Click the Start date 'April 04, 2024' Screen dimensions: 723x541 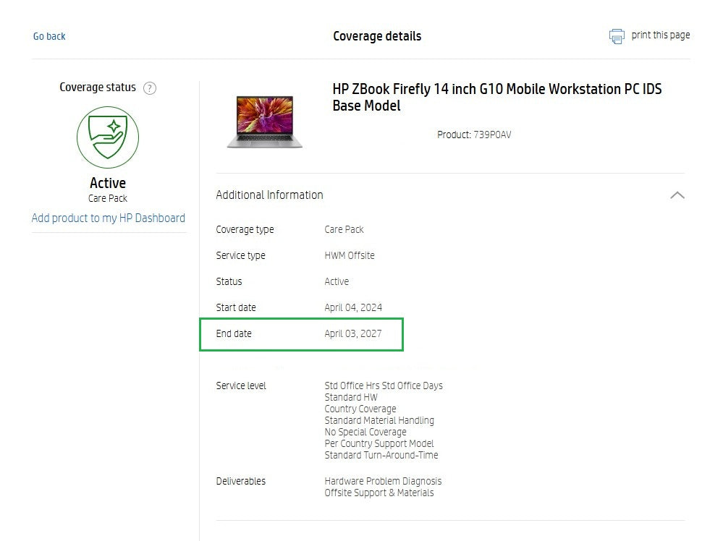pyautogui.click(x=353, y=307)
